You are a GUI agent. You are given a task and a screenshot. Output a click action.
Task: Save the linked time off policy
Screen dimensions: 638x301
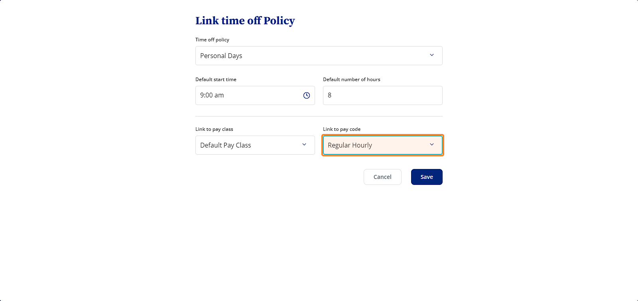click(427, 177)
